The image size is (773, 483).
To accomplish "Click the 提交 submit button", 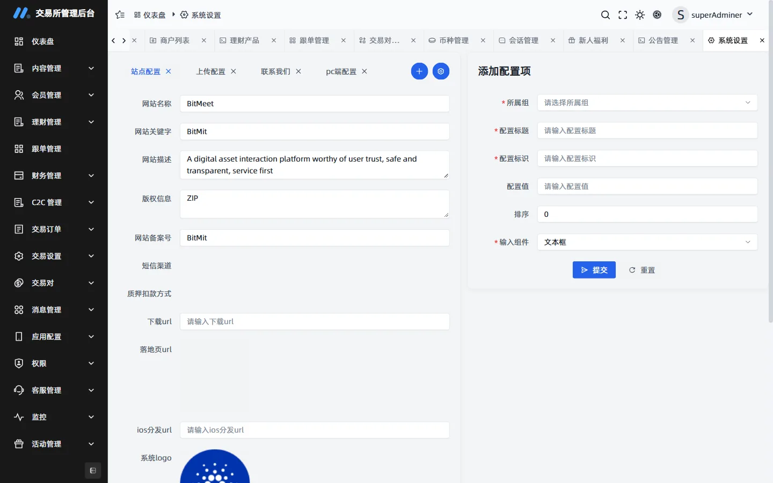I will (x=594, y=270).
